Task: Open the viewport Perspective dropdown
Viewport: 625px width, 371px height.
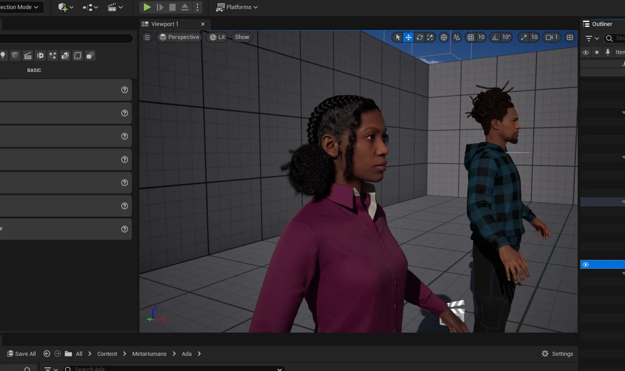Action: [x=179, y=37]
